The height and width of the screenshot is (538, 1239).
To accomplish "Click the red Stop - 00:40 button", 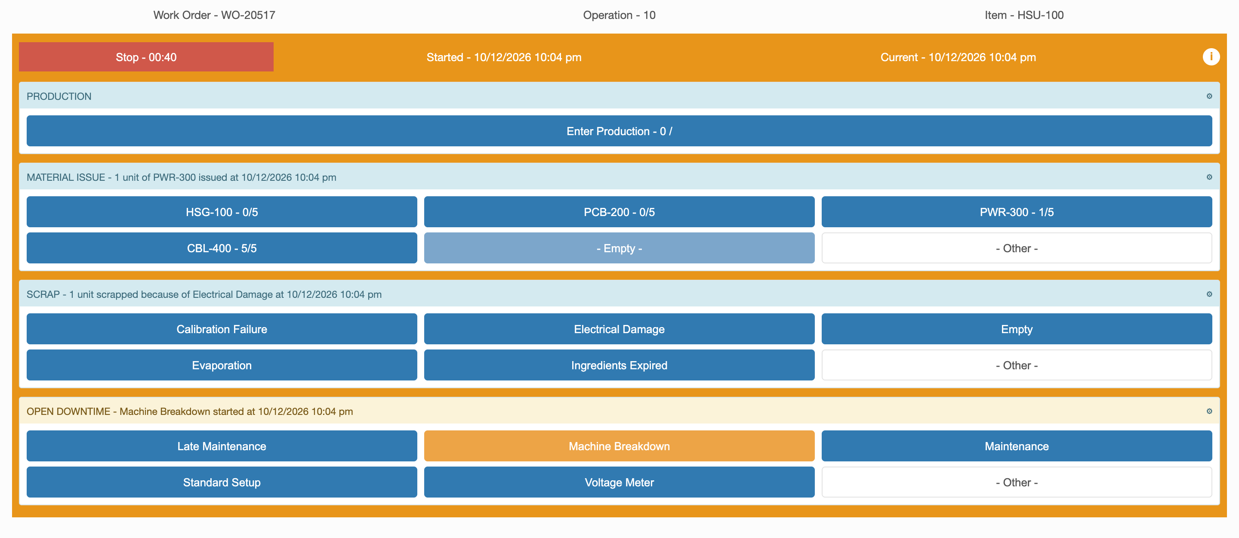I will pos(146,57).
